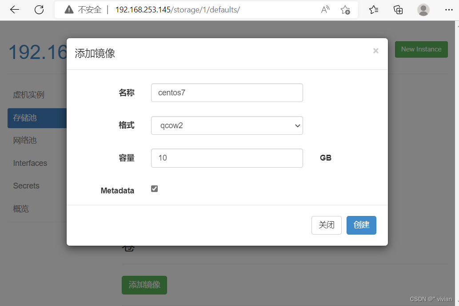Image resolution: width=459 pixels, height=306 pixels.
Task: Add this page to favorites
Action: [x=345, y=9]
